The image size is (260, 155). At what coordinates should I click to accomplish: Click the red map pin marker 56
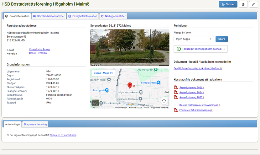click(x=130, y=86)
